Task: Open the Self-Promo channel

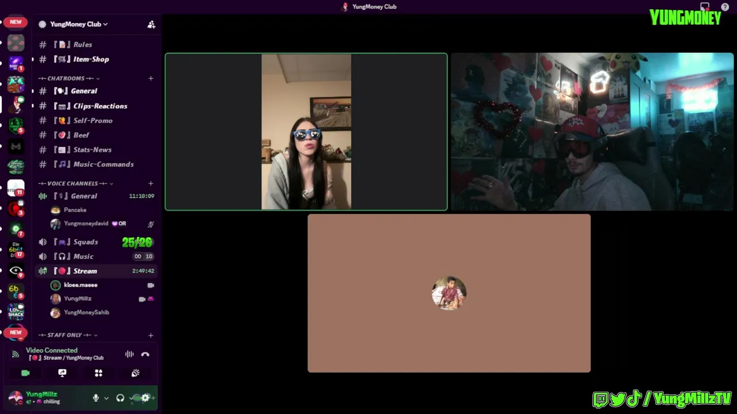Action: click(x=95, y=121)
